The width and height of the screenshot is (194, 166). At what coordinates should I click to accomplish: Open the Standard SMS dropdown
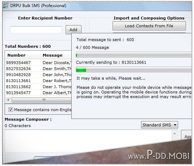[159, 125]
